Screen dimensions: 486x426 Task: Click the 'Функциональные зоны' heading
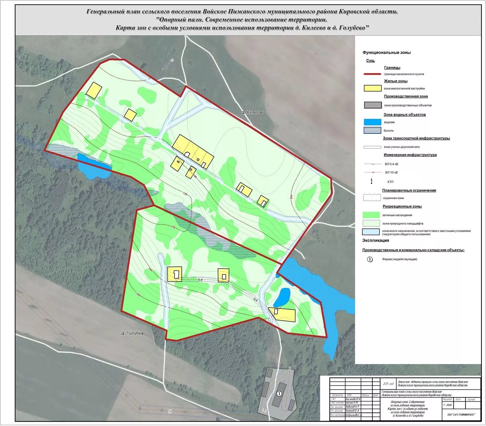point(387,52)
